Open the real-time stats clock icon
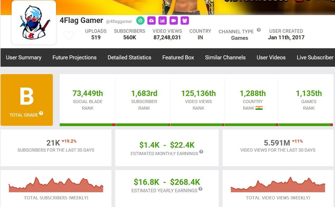The image size is (335, 207). [140, 20]
